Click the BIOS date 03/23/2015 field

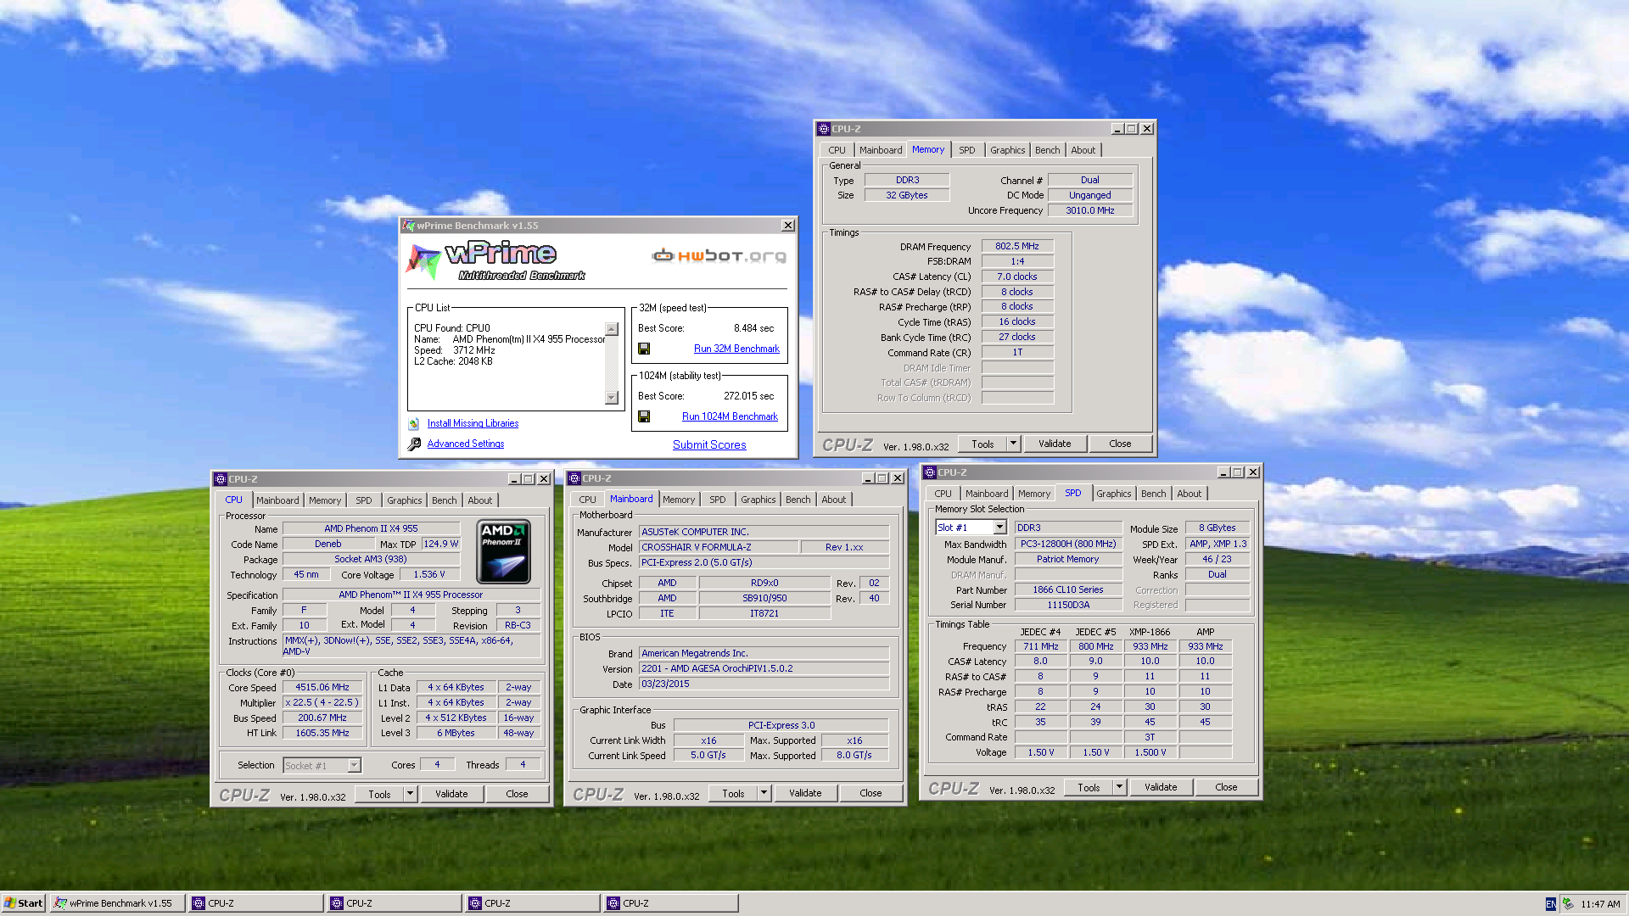pos(764,684)
